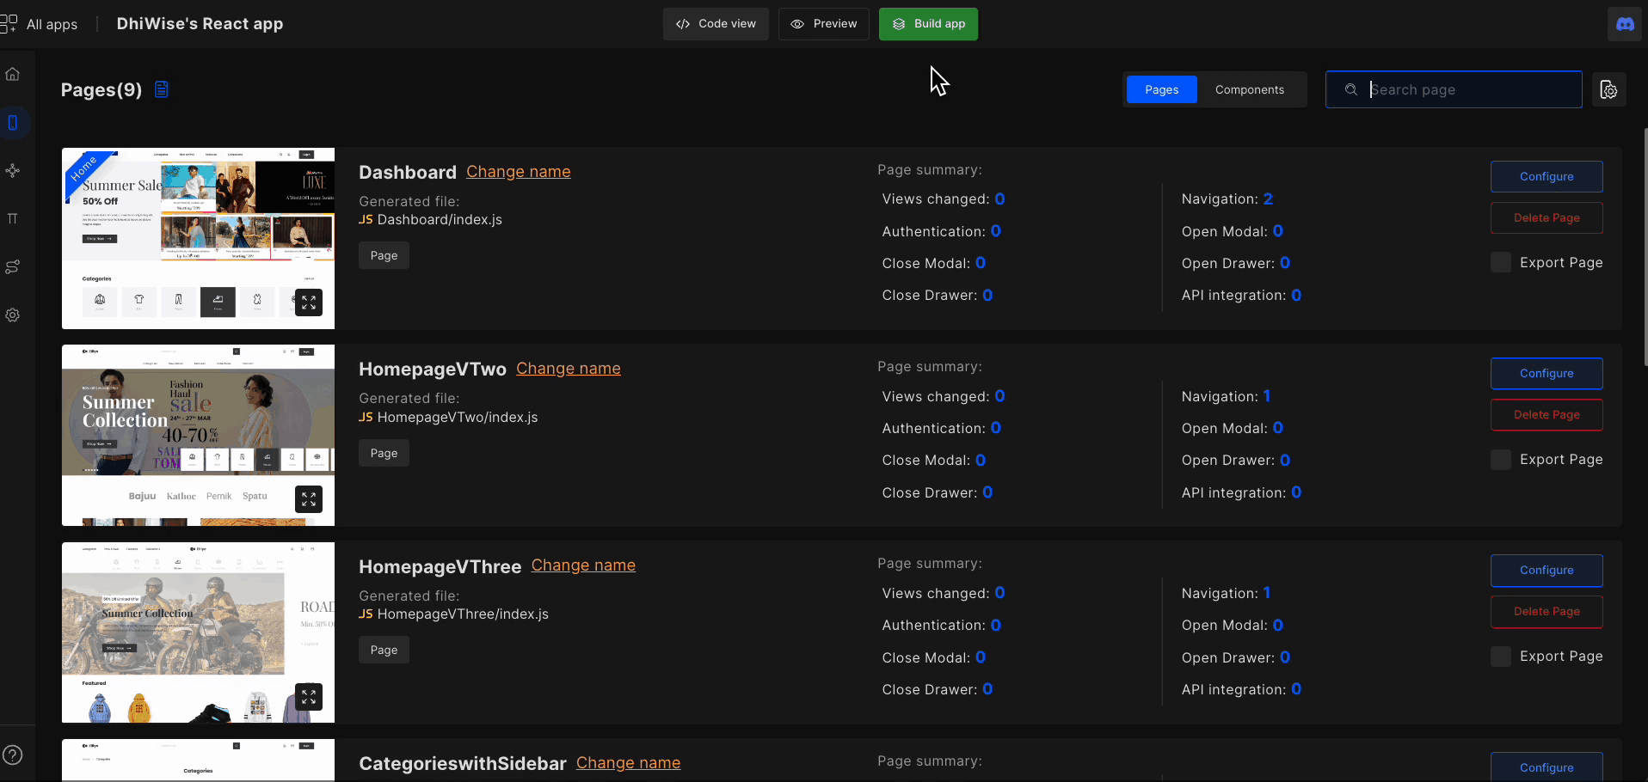Delete the Dashboard page
This screenshot has width=1648, height=782.
[x=1547, y=218]
